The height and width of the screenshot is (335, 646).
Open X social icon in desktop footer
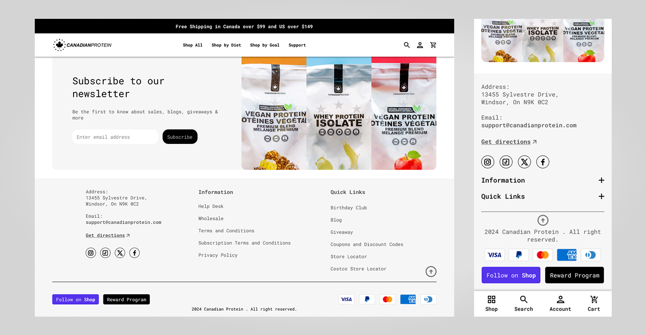[x=120, y=253]
